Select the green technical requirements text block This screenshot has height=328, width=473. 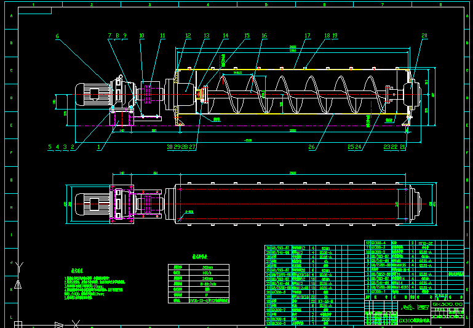point(94,286)
